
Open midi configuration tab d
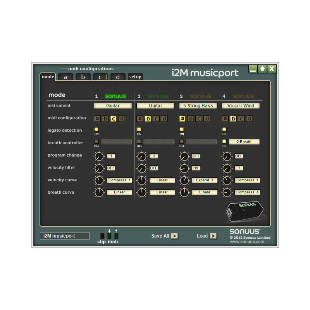coord(118,77)
